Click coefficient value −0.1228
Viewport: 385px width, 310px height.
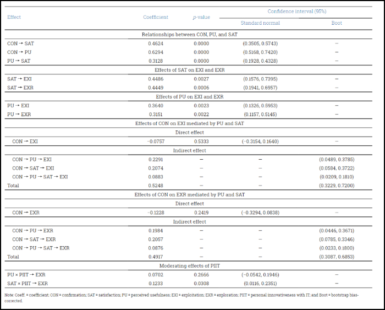(x=156, y=213)
